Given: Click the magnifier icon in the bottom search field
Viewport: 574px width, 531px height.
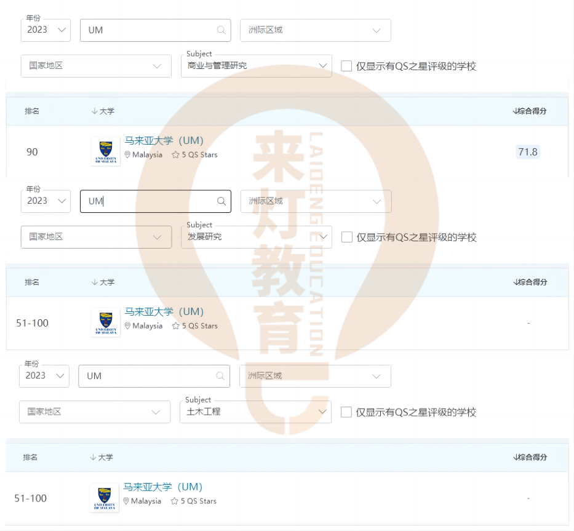Looking at the screenshot, I should click(220, 376).
